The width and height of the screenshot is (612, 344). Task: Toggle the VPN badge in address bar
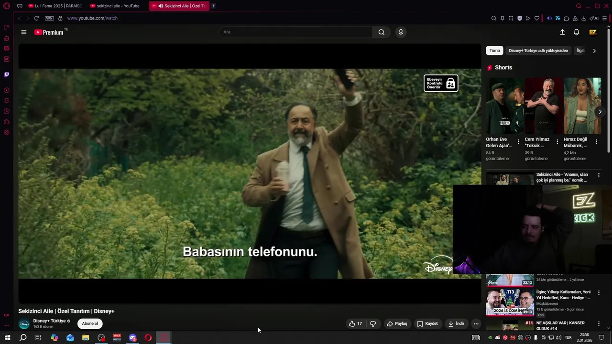click(49, 18)
